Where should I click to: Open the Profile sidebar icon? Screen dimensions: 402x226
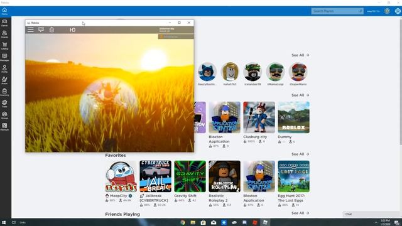tap(4, 69)
